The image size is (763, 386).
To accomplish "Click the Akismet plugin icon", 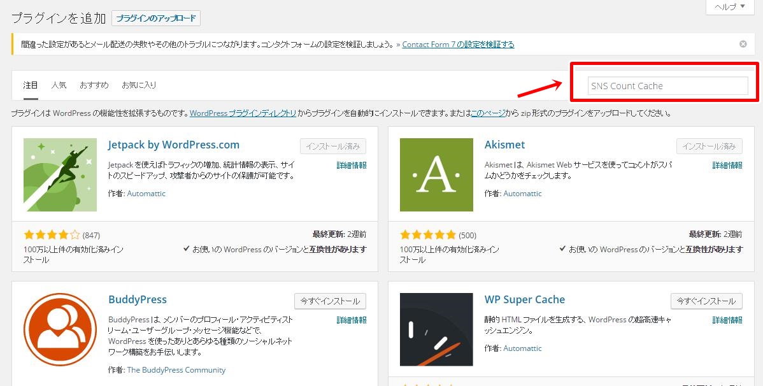I will pyautogui.click(x=436, y=175).
